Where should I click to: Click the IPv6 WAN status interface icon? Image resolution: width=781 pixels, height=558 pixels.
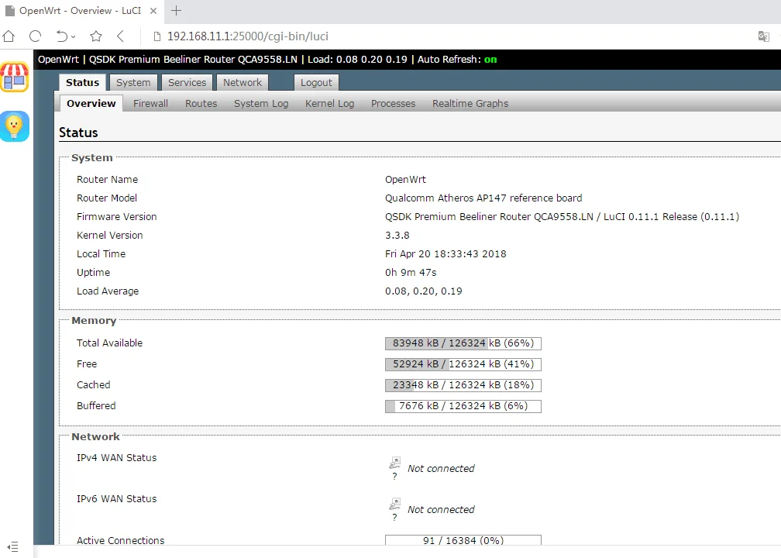coord(394,504)
